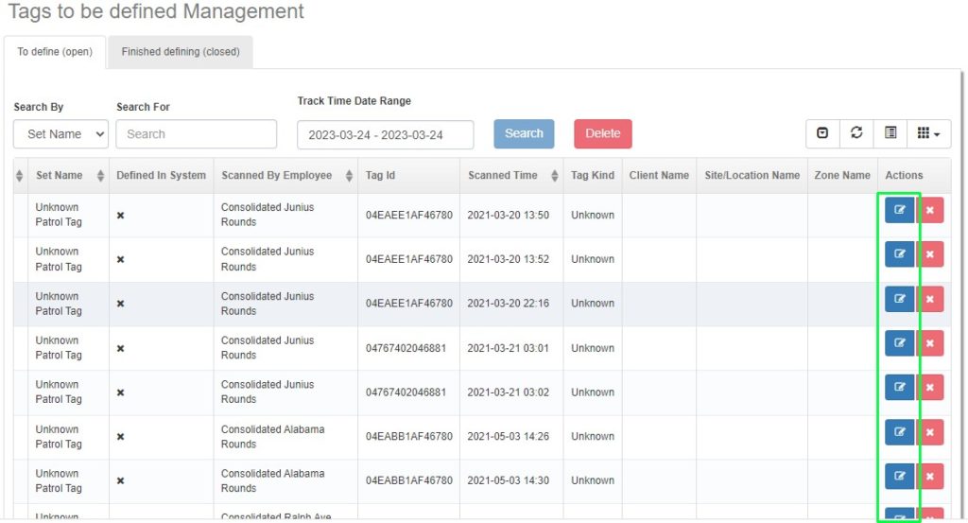The width and height of the screenshot is (968, 523).
Task: Switch to Finished defining (closed) tab
Action: pos(181,52)
